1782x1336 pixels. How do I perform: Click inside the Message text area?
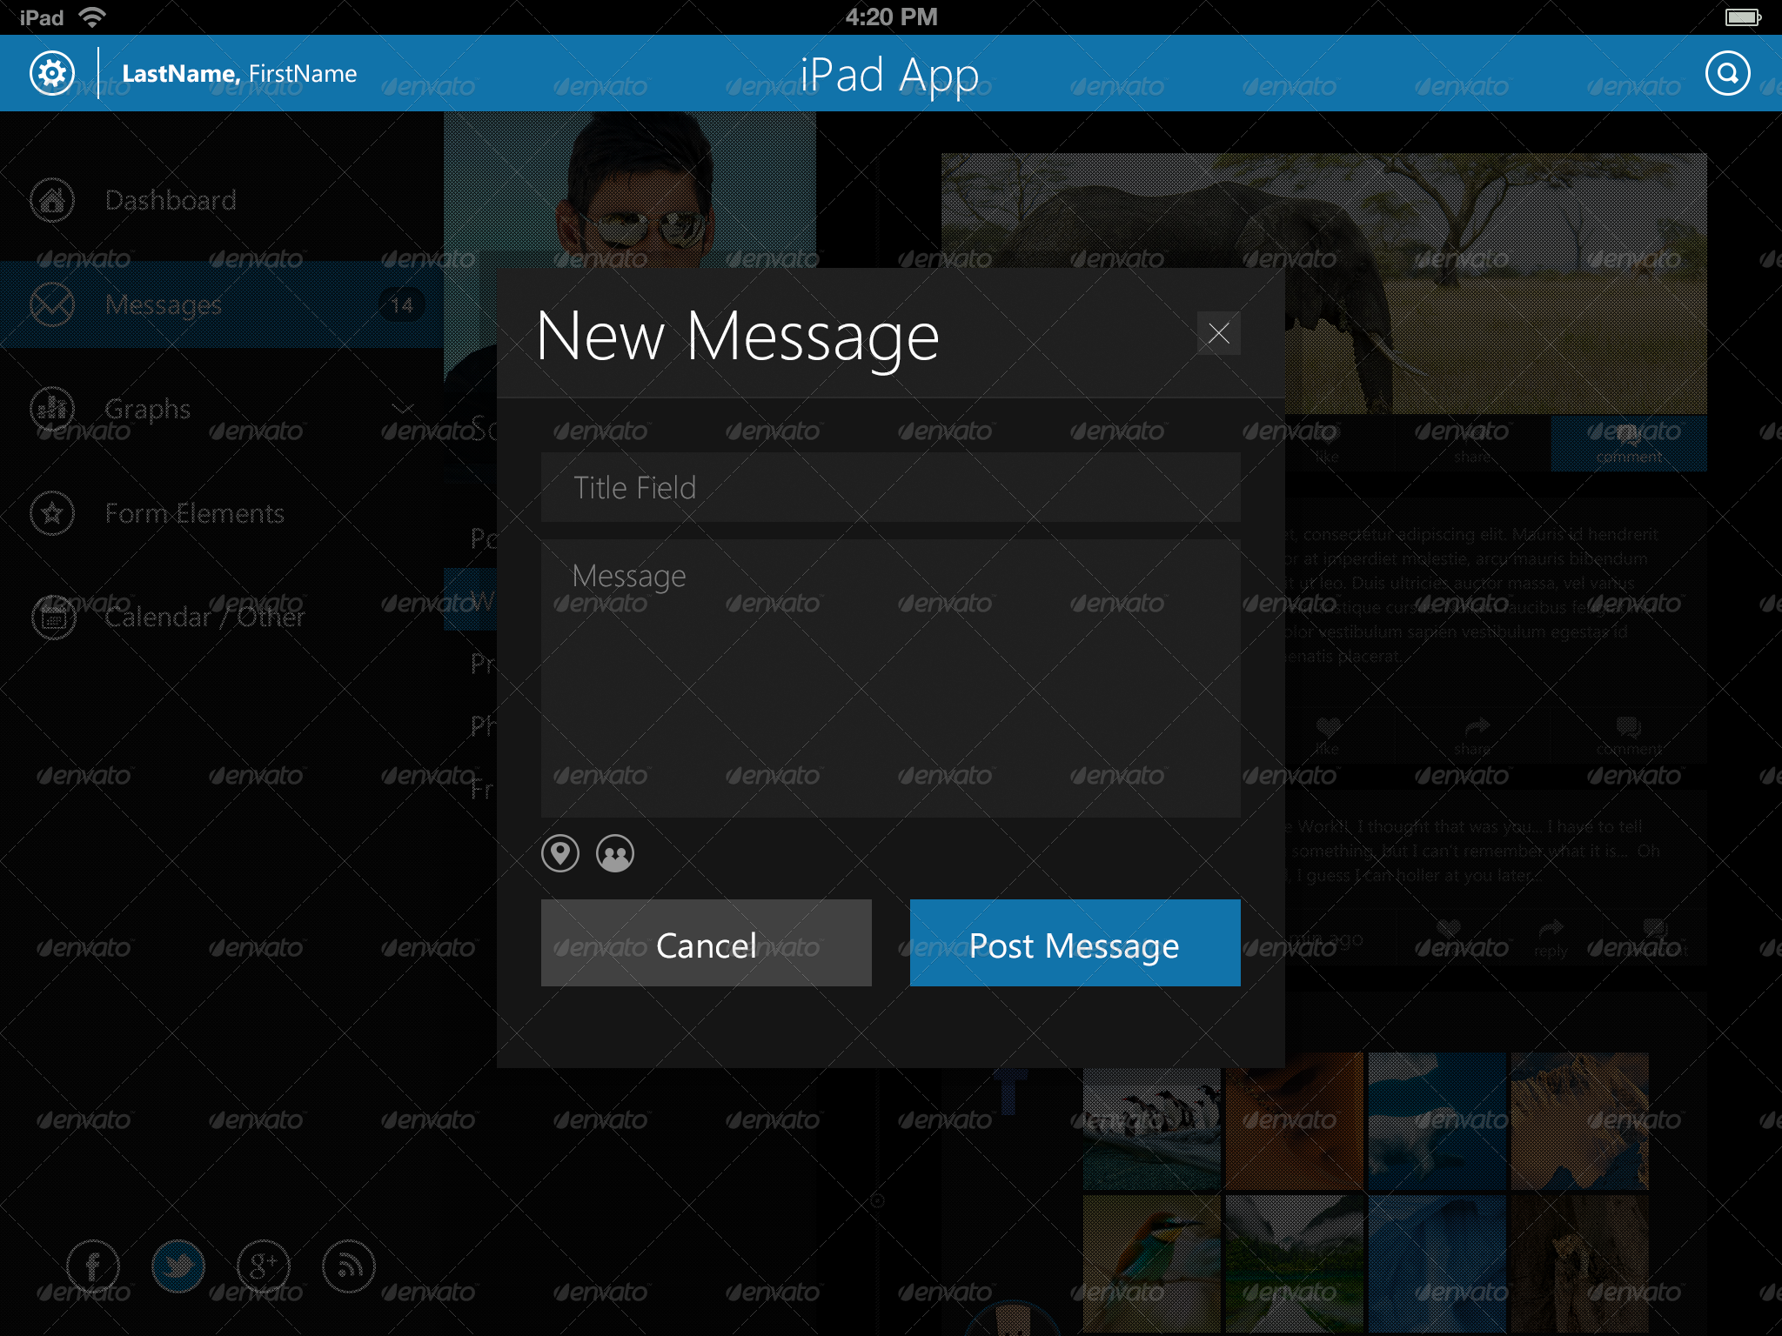(889, 678)
